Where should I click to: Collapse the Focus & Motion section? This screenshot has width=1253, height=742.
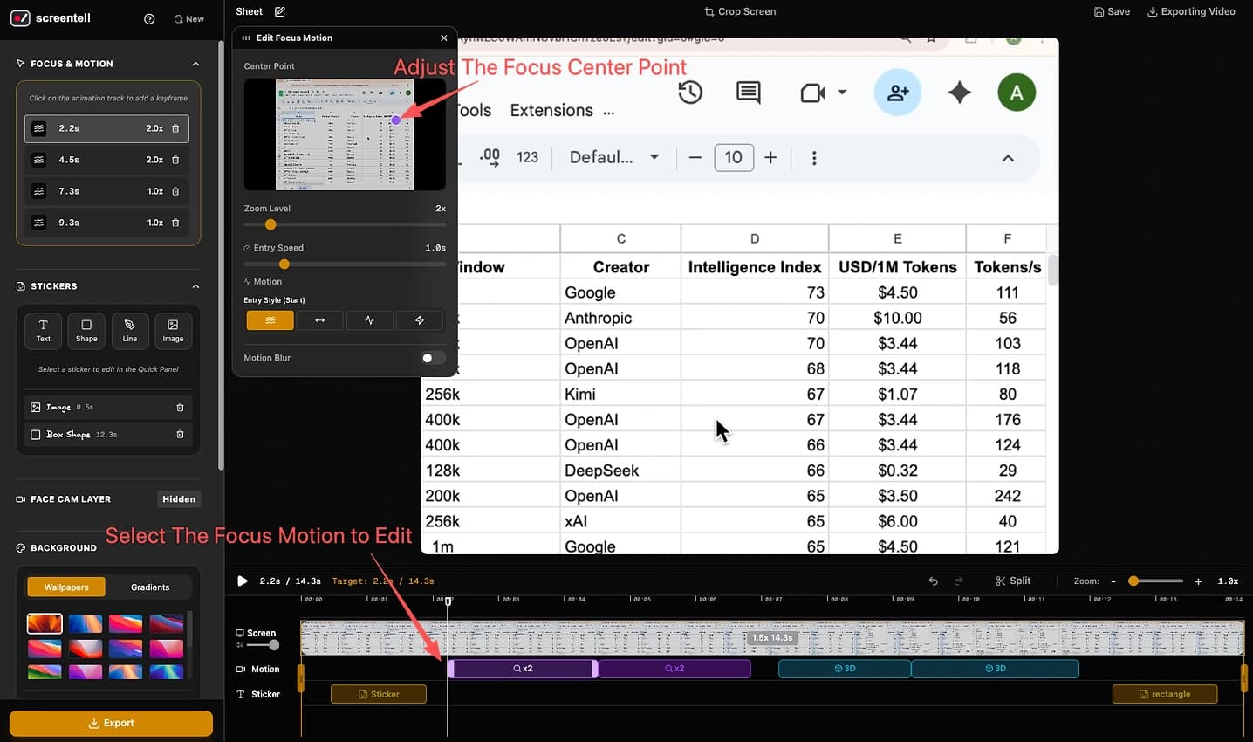195,64
